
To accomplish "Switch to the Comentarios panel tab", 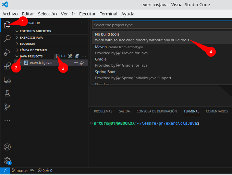I will click(217, 111).
